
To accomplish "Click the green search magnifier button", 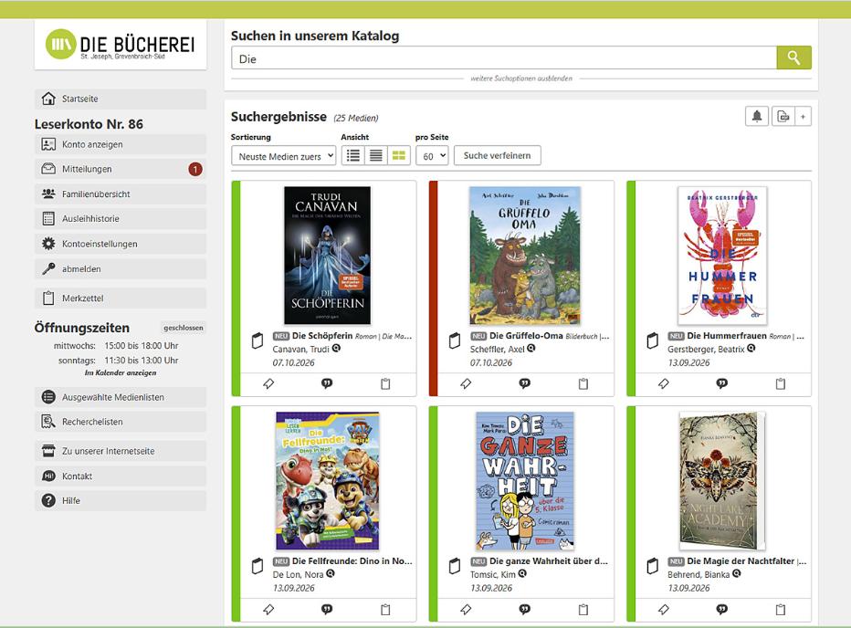I will (x=793, y=58).
